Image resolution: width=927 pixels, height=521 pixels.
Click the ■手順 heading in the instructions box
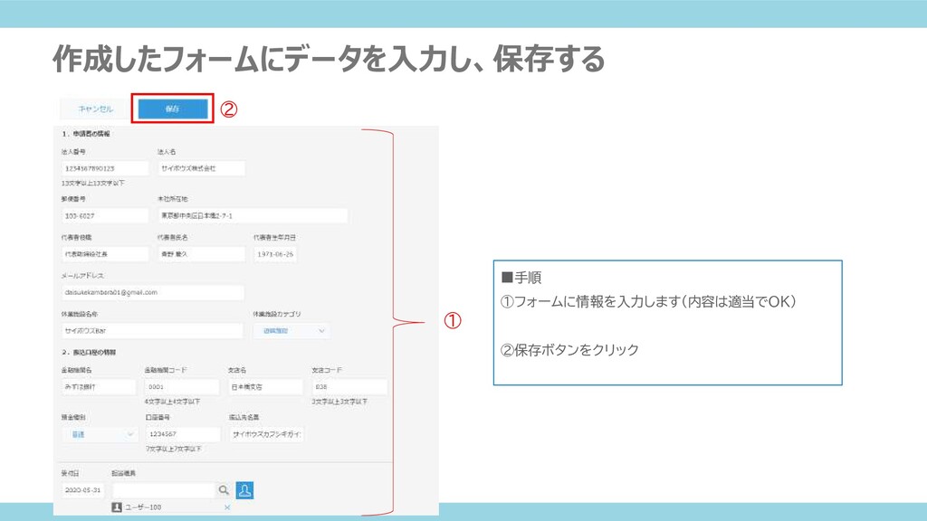tap(521, 278)
